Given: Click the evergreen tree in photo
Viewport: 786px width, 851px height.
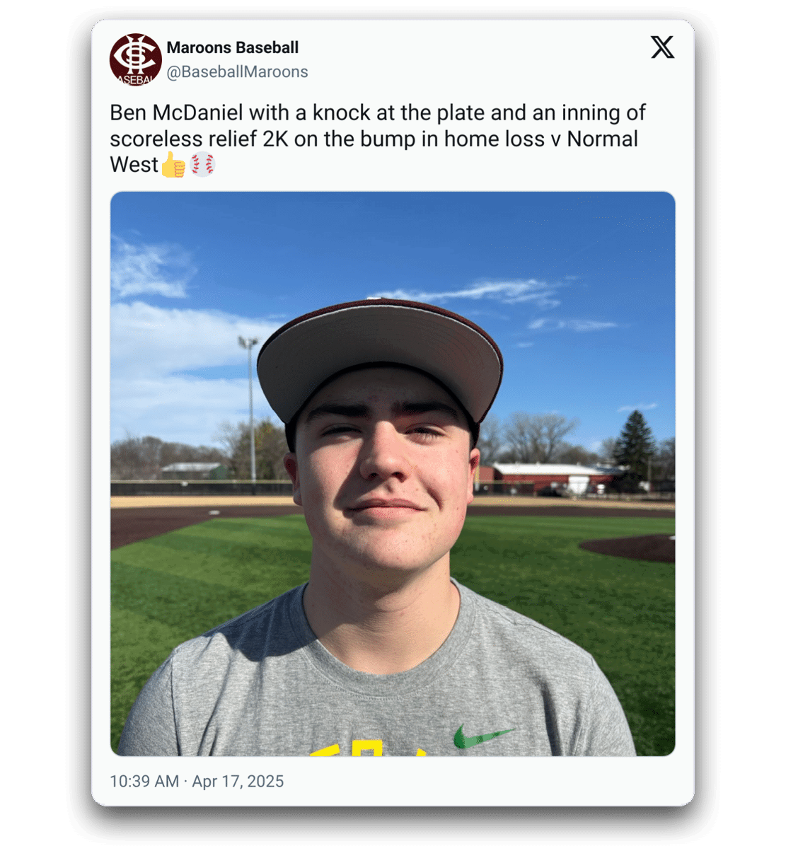Looking at the screenshot, I should coord(635,447).
